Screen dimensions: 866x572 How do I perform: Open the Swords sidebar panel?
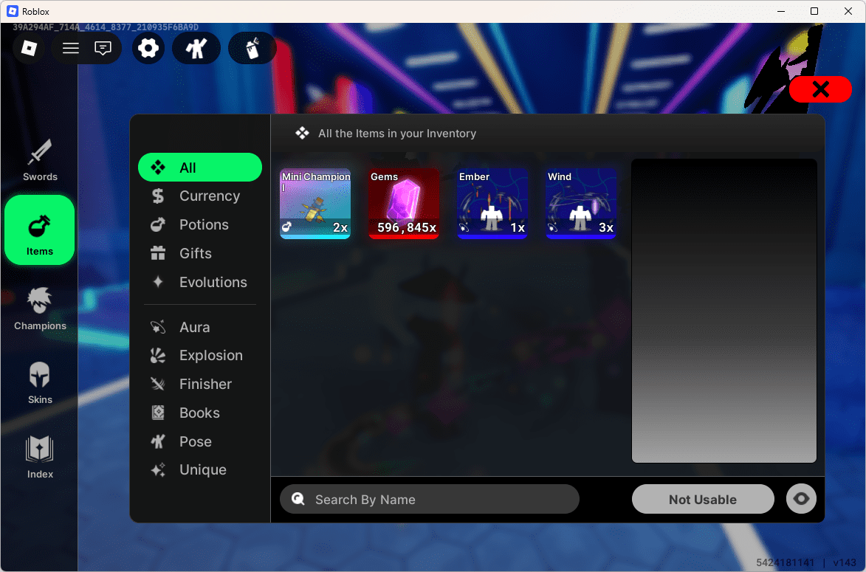(x=40, y=159)
